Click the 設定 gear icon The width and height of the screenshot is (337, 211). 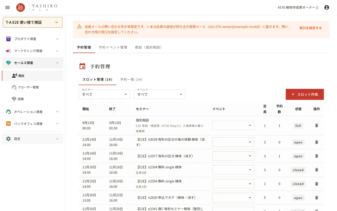click(8, 139)
